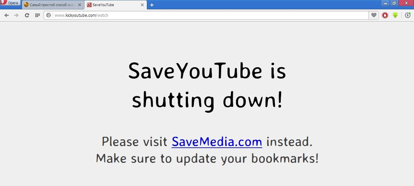Viewport: 414px width, 186px height.
Task: Click the SaveYouTube tab favicon
Action: 89,5
